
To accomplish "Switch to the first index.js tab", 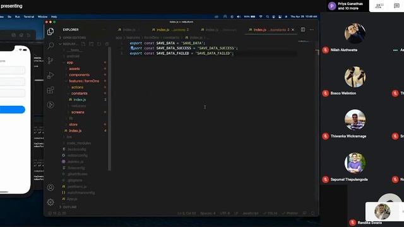I will [x=129, y=30].
